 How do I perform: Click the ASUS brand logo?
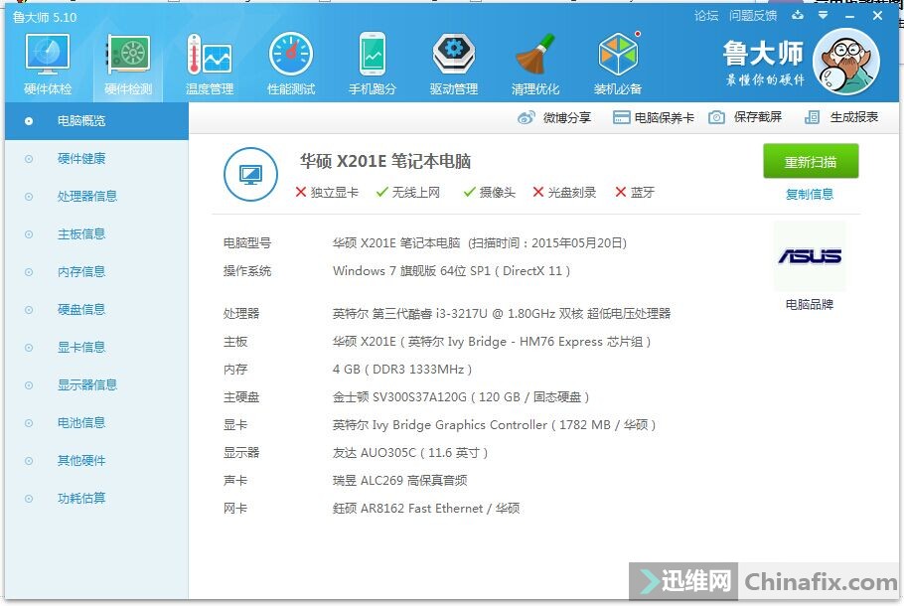coord(811,256)
